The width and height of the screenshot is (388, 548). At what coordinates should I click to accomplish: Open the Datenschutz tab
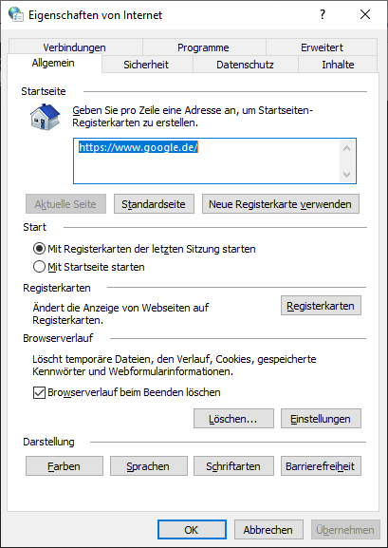(245, 65)
